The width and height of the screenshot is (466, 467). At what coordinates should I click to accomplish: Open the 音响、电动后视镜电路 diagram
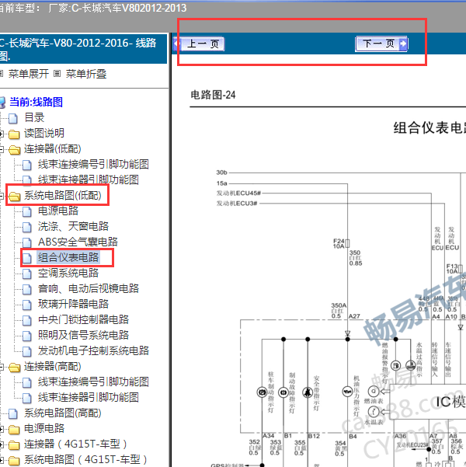(x=89, y=288)
